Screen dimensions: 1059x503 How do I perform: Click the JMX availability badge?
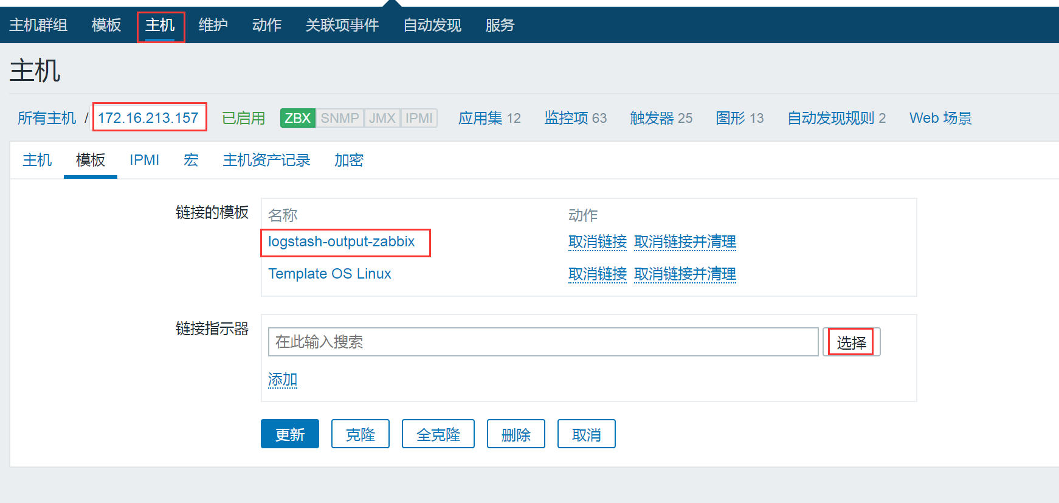382,118
